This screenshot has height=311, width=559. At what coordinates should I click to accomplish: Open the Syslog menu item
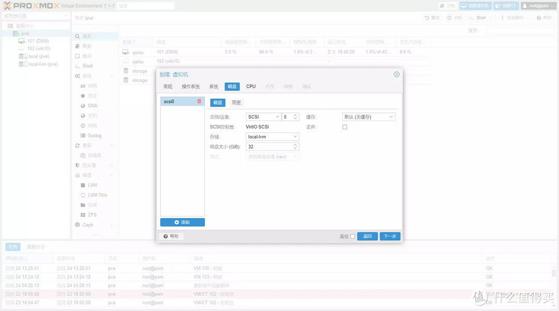tap(96, 136)
